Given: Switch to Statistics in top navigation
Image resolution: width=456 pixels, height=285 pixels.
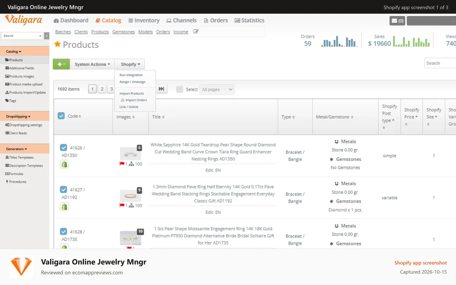Looking at the screenshot, I should [x=249, y=21].
